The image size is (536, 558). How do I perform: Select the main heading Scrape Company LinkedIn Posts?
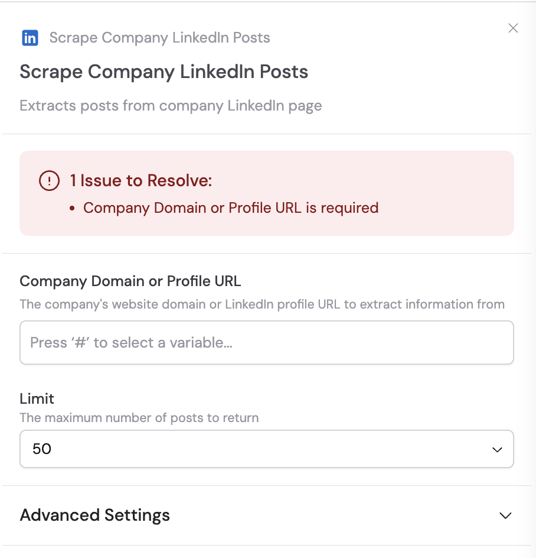pyautogui.click(x=164, y=72)
